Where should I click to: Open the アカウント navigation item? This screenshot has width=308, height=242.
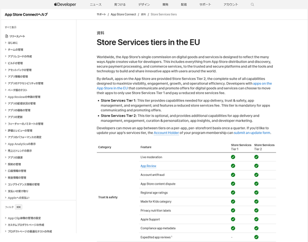231,4
